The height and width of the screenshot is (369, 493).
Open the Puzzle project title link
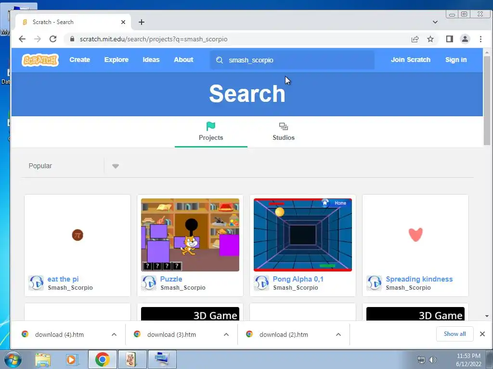coord(171,279)
